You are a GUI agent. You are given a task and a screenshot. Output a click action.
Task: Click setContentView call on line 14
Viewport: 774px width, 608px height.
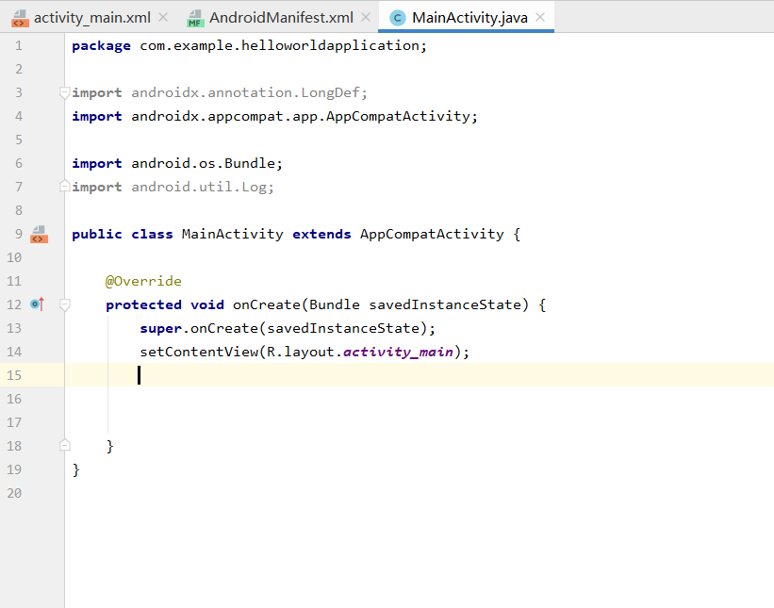pos(199,352)
